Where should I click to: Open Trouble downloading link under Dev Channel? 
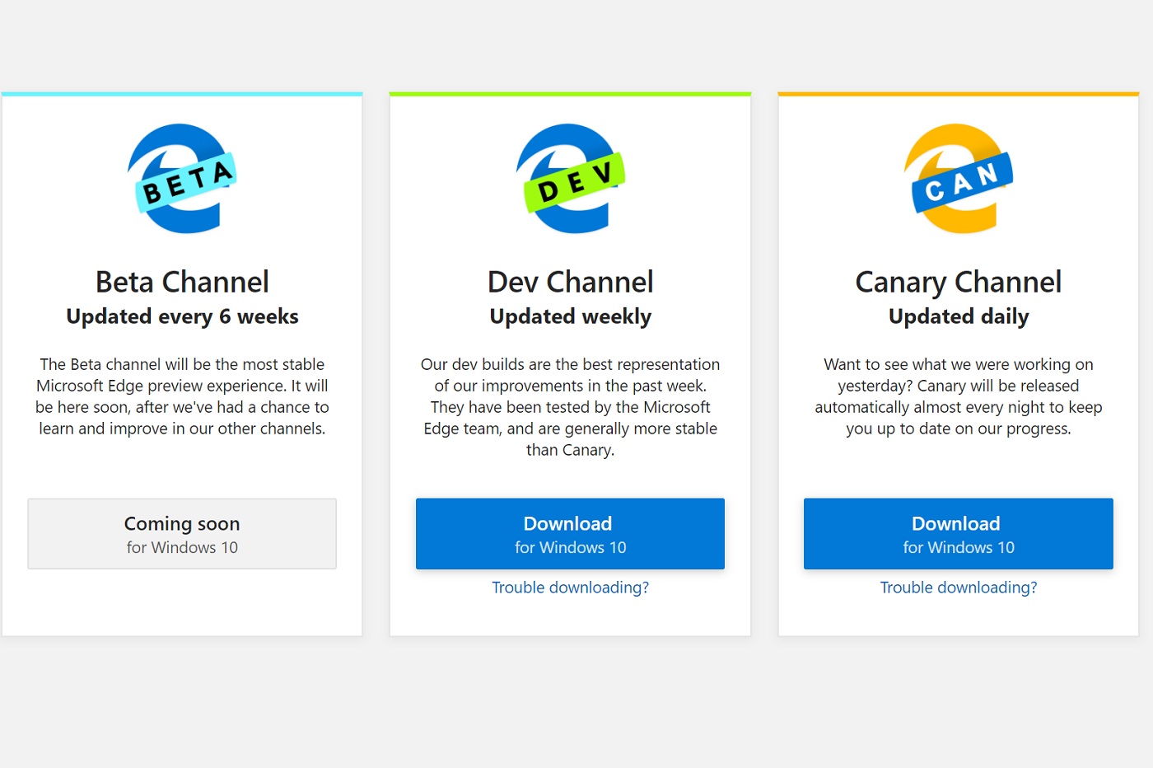[570, 588]
